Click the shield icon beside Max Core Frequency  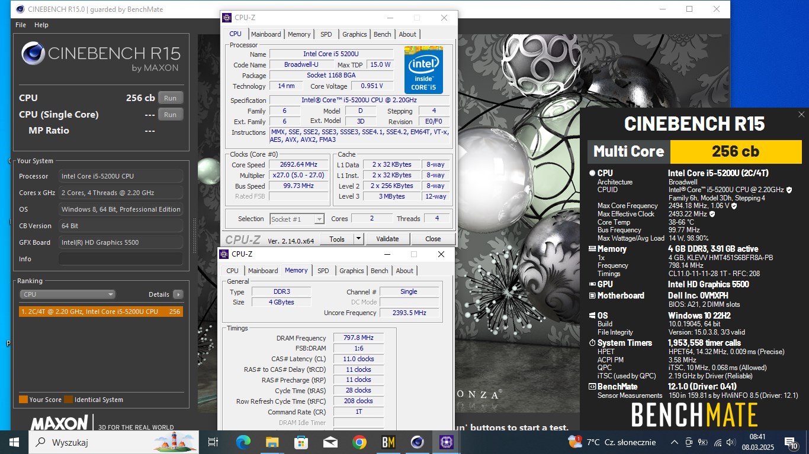coord(734,206)
